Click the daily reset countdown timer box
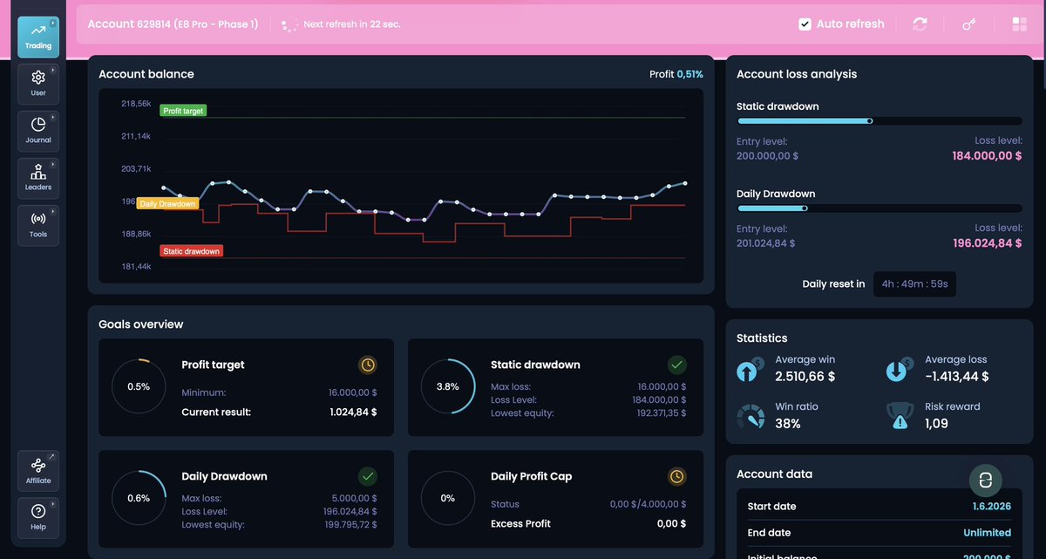 point(914,283)
